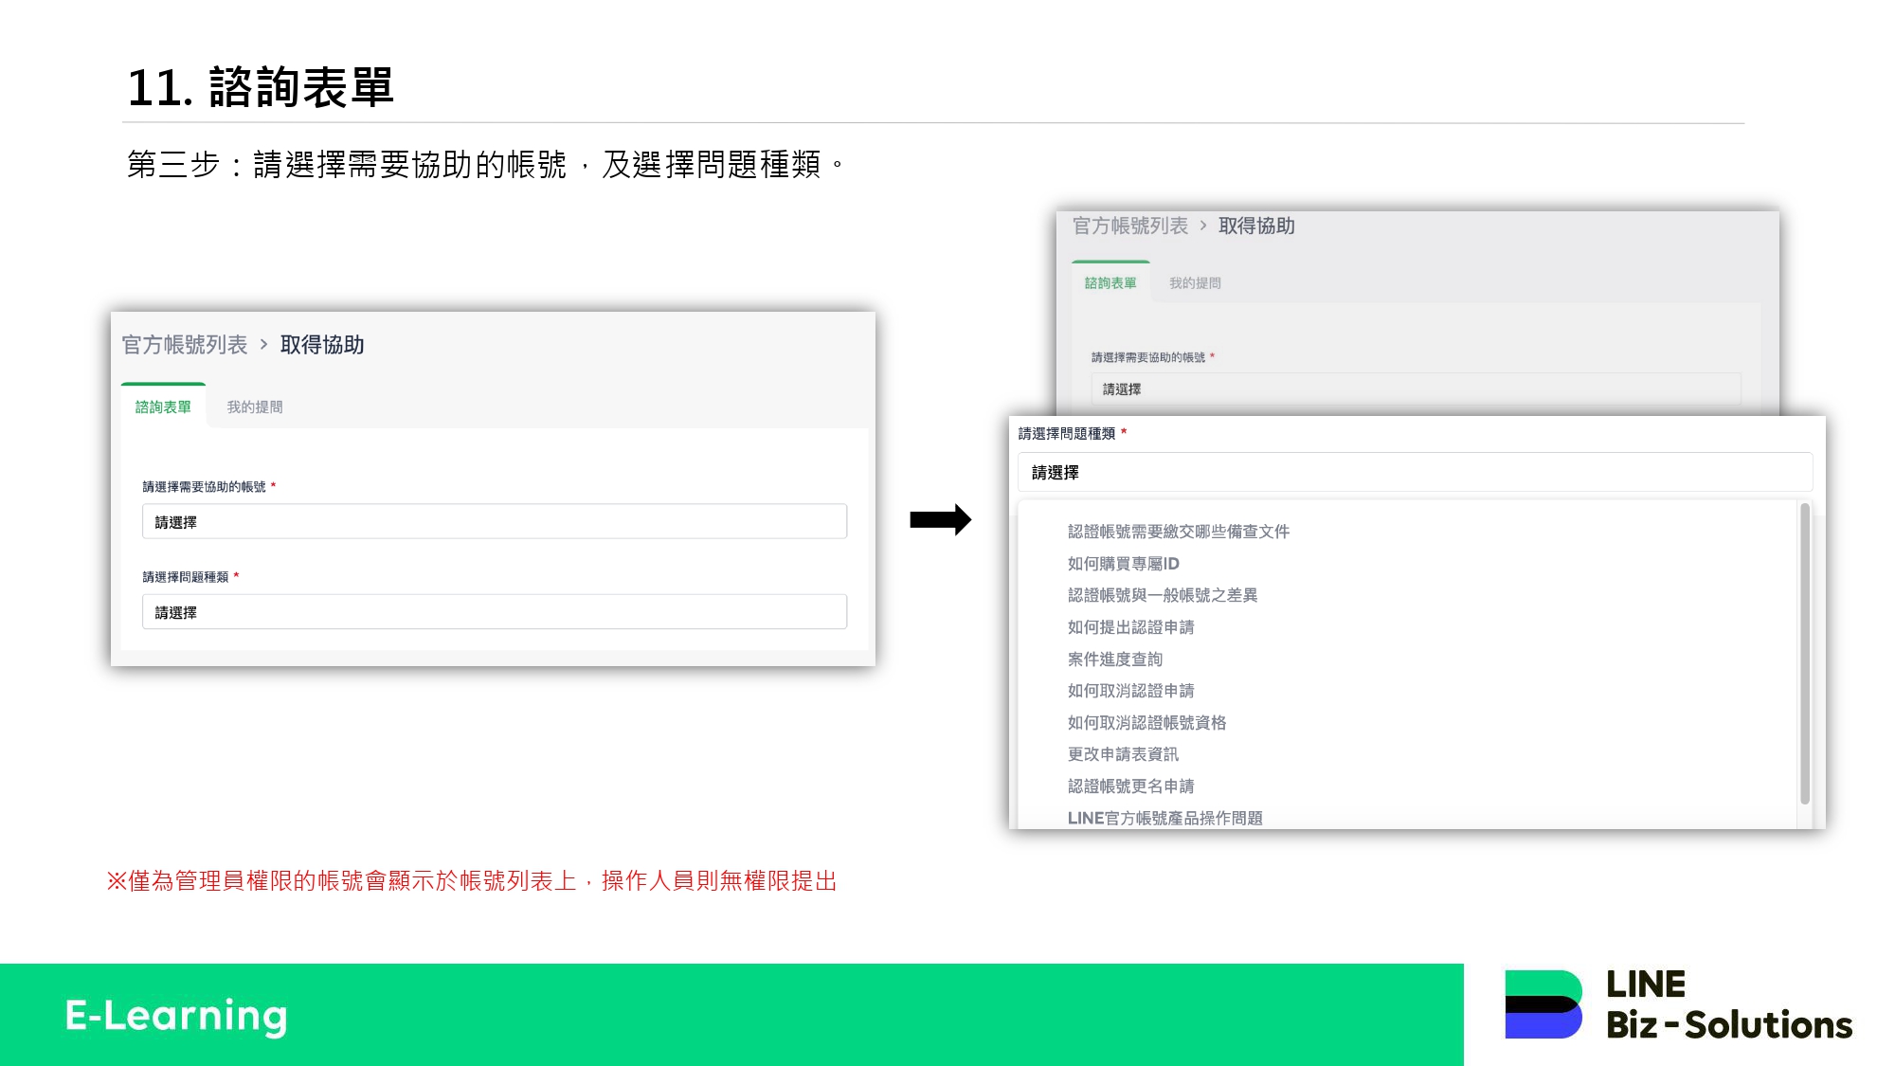This screenshot has height=1066, width=1895.
Task: Open 請選擇需要協助的帳號 dropdown in left panel
Action: tap(494, 522)
